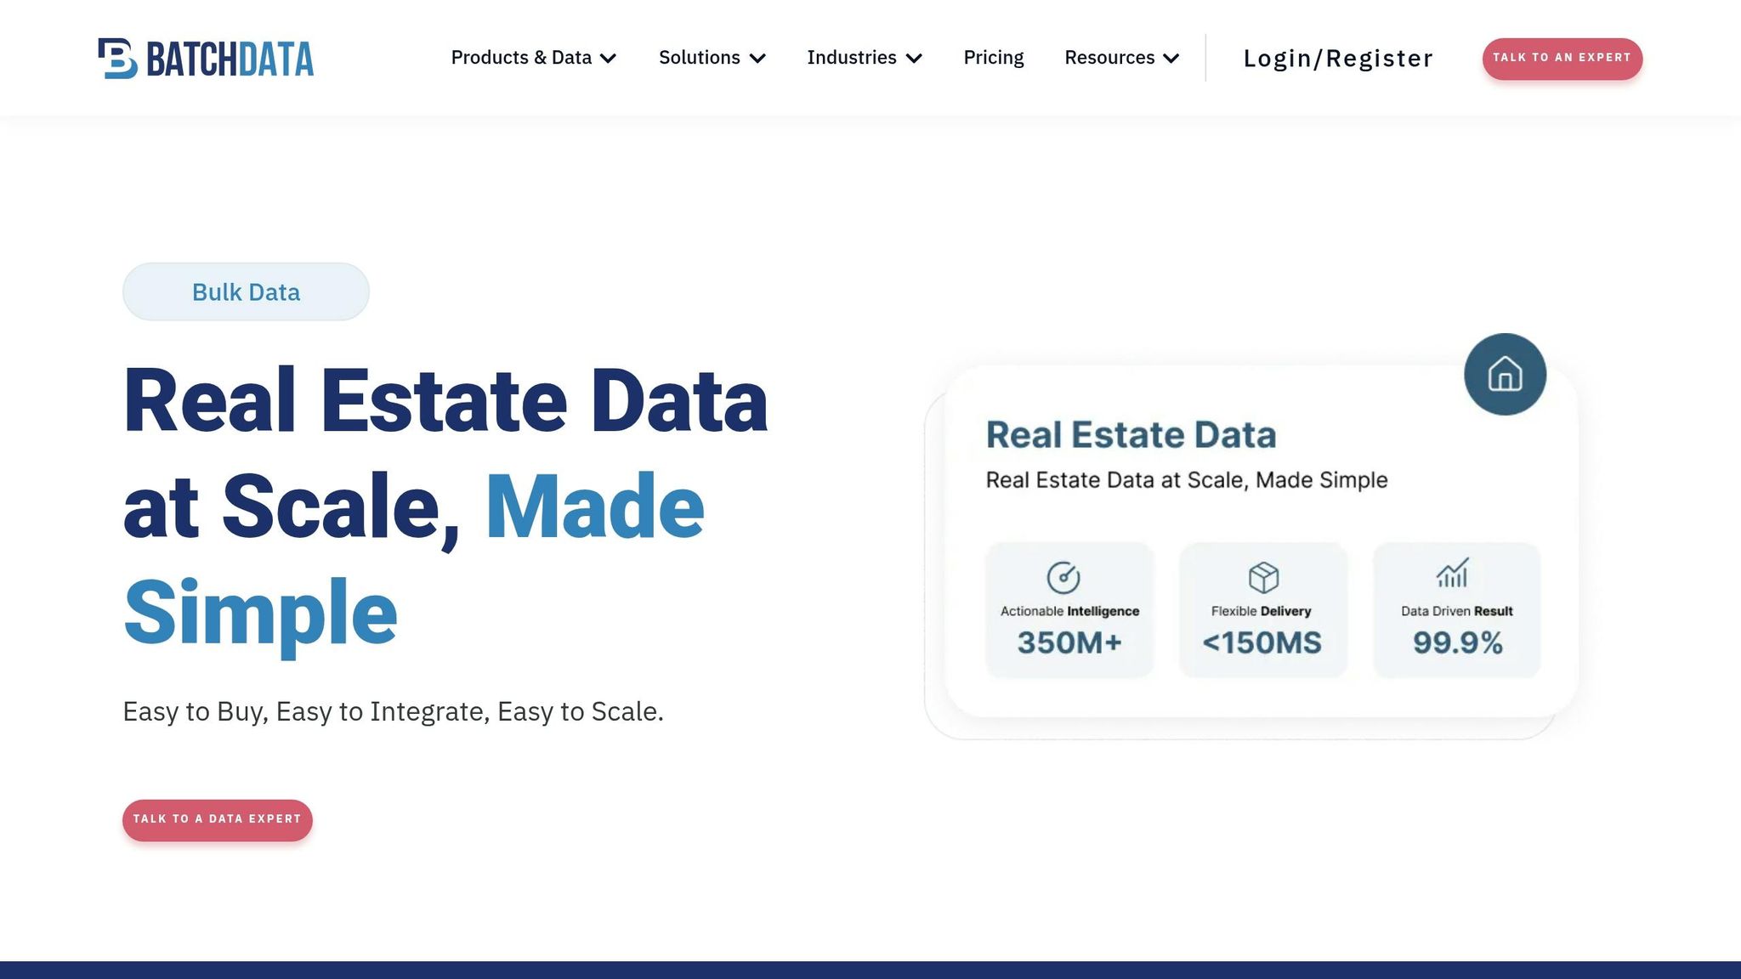The height and width of the screenshot is (979, 1741).
Task: Select the Bulk Data pill label
Action: (x=246, y=291)
